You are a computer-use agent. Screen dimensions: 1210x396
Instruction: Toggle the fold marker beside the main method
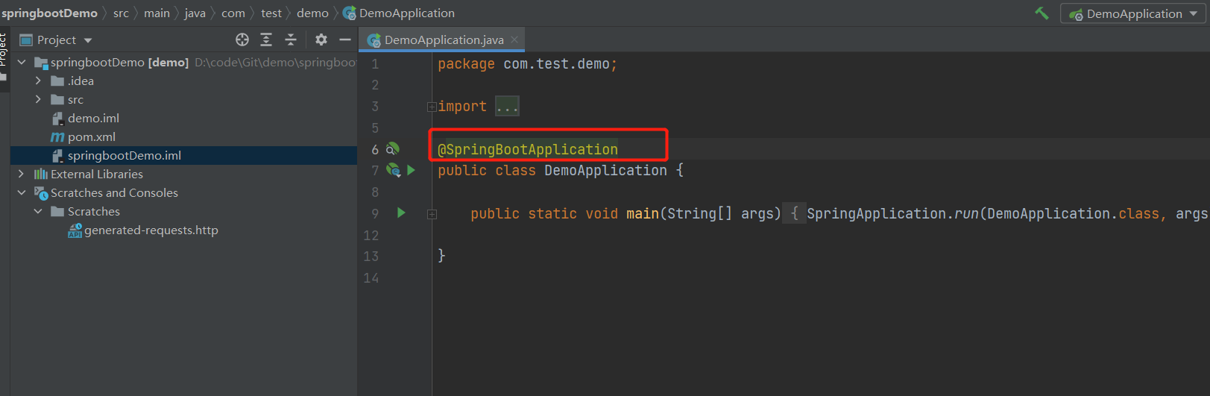click(432, 214)
